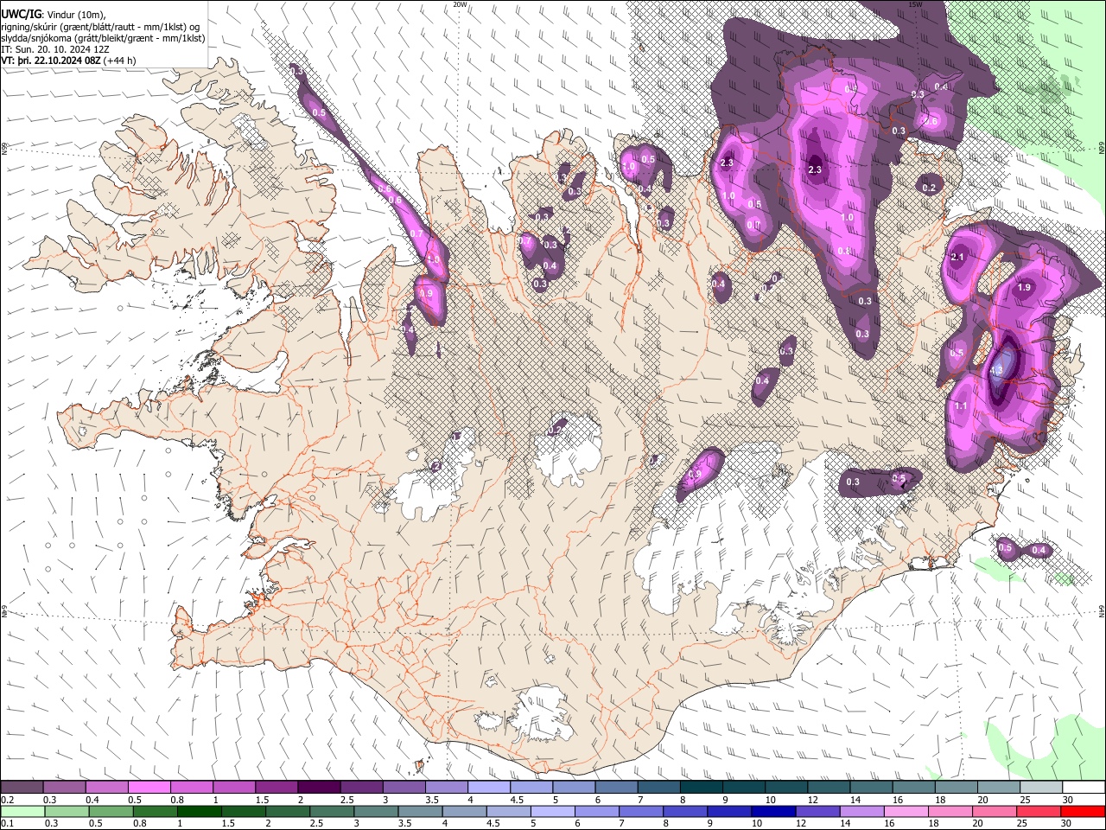Select the 30 label in the lower legend row
The width and height of the screenshot is (1106, 830).
click(x=1065, y=823)
